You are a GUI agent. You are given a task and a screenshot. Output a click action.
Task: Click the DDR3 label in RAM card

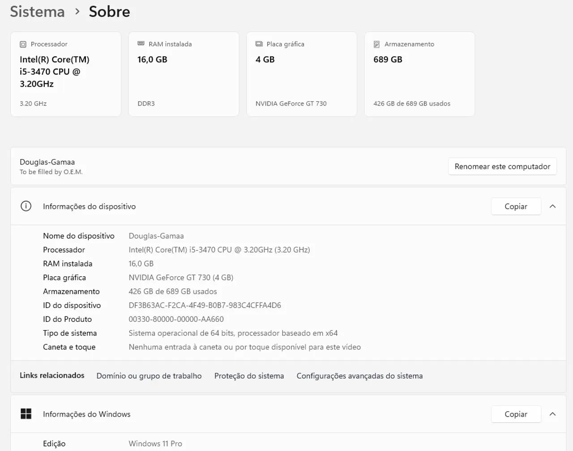pyautogui.click(x=146, y=104)
